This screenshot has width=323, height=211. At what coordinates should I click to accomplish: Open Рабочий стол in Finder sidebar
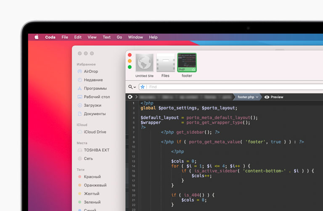[97, 97]
